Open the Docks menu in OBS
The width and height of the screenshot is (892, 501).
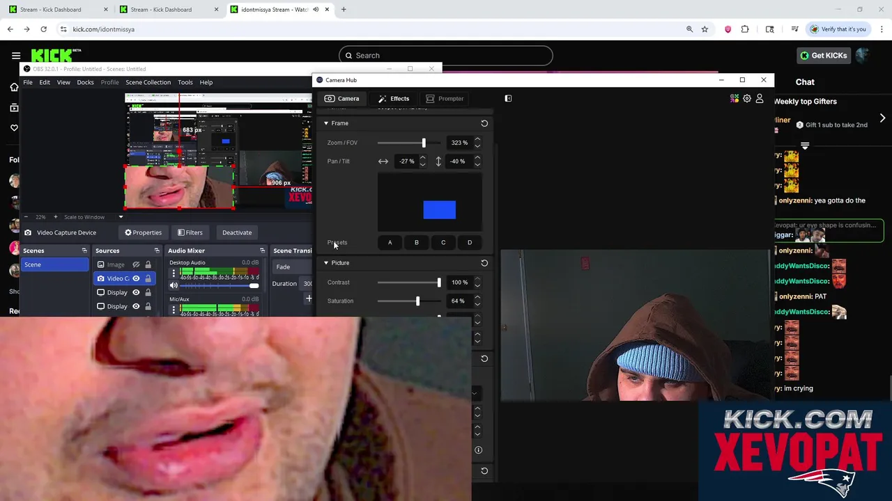coord(85,82)
